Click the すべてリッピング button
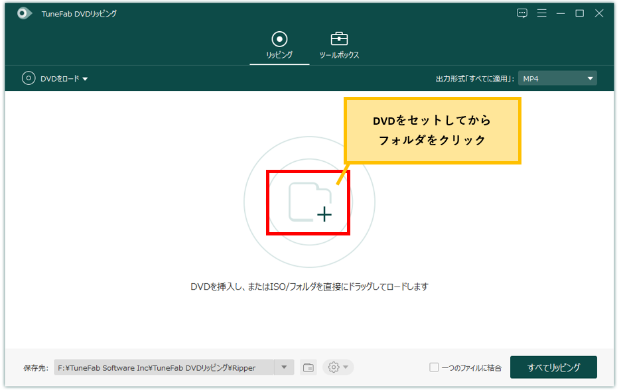This screenshot has width=619, height=390. click(x=553, y=367)
